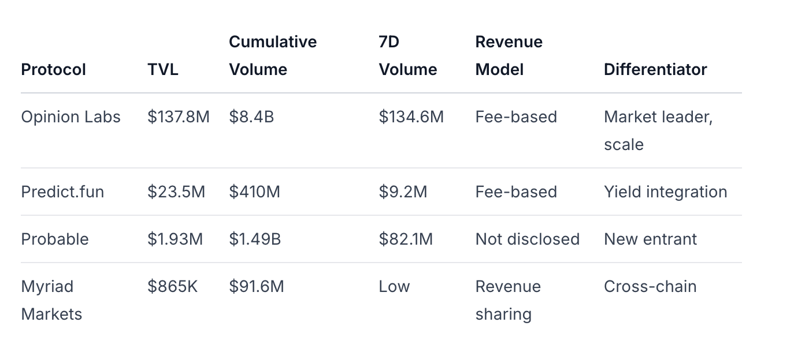Click Fee-based in the Opinion Labs row

pyautogui.click(x=516, y=117)
